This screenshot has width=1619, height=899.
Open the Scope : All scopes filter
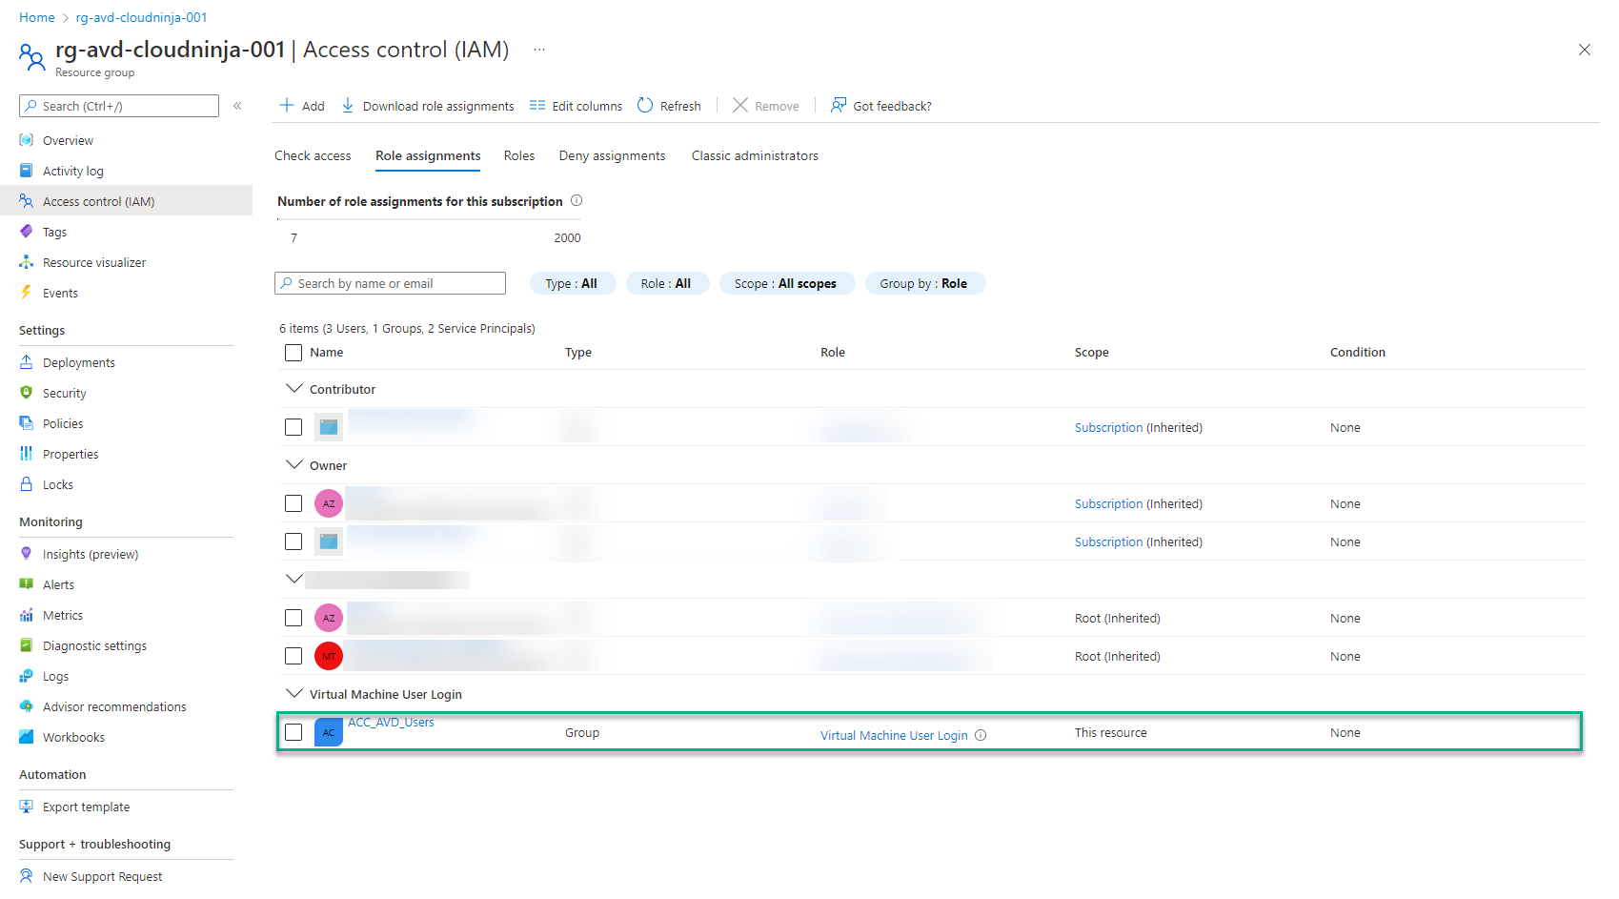pyautogui.click(x=786, y=283)
